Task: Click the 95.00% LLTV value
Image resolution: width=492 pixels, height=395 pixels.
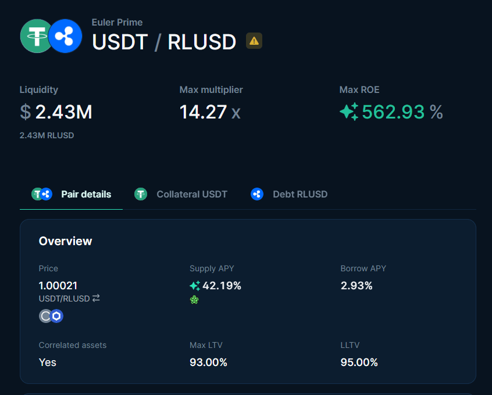Action: click(359, 362)
